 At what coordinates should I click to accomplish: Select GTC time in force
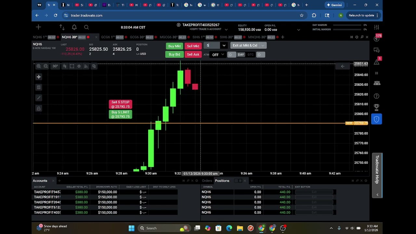click(x=251, y=55)
